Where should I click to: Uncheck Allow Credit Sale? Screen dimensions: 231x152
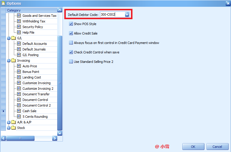point(71,33)
